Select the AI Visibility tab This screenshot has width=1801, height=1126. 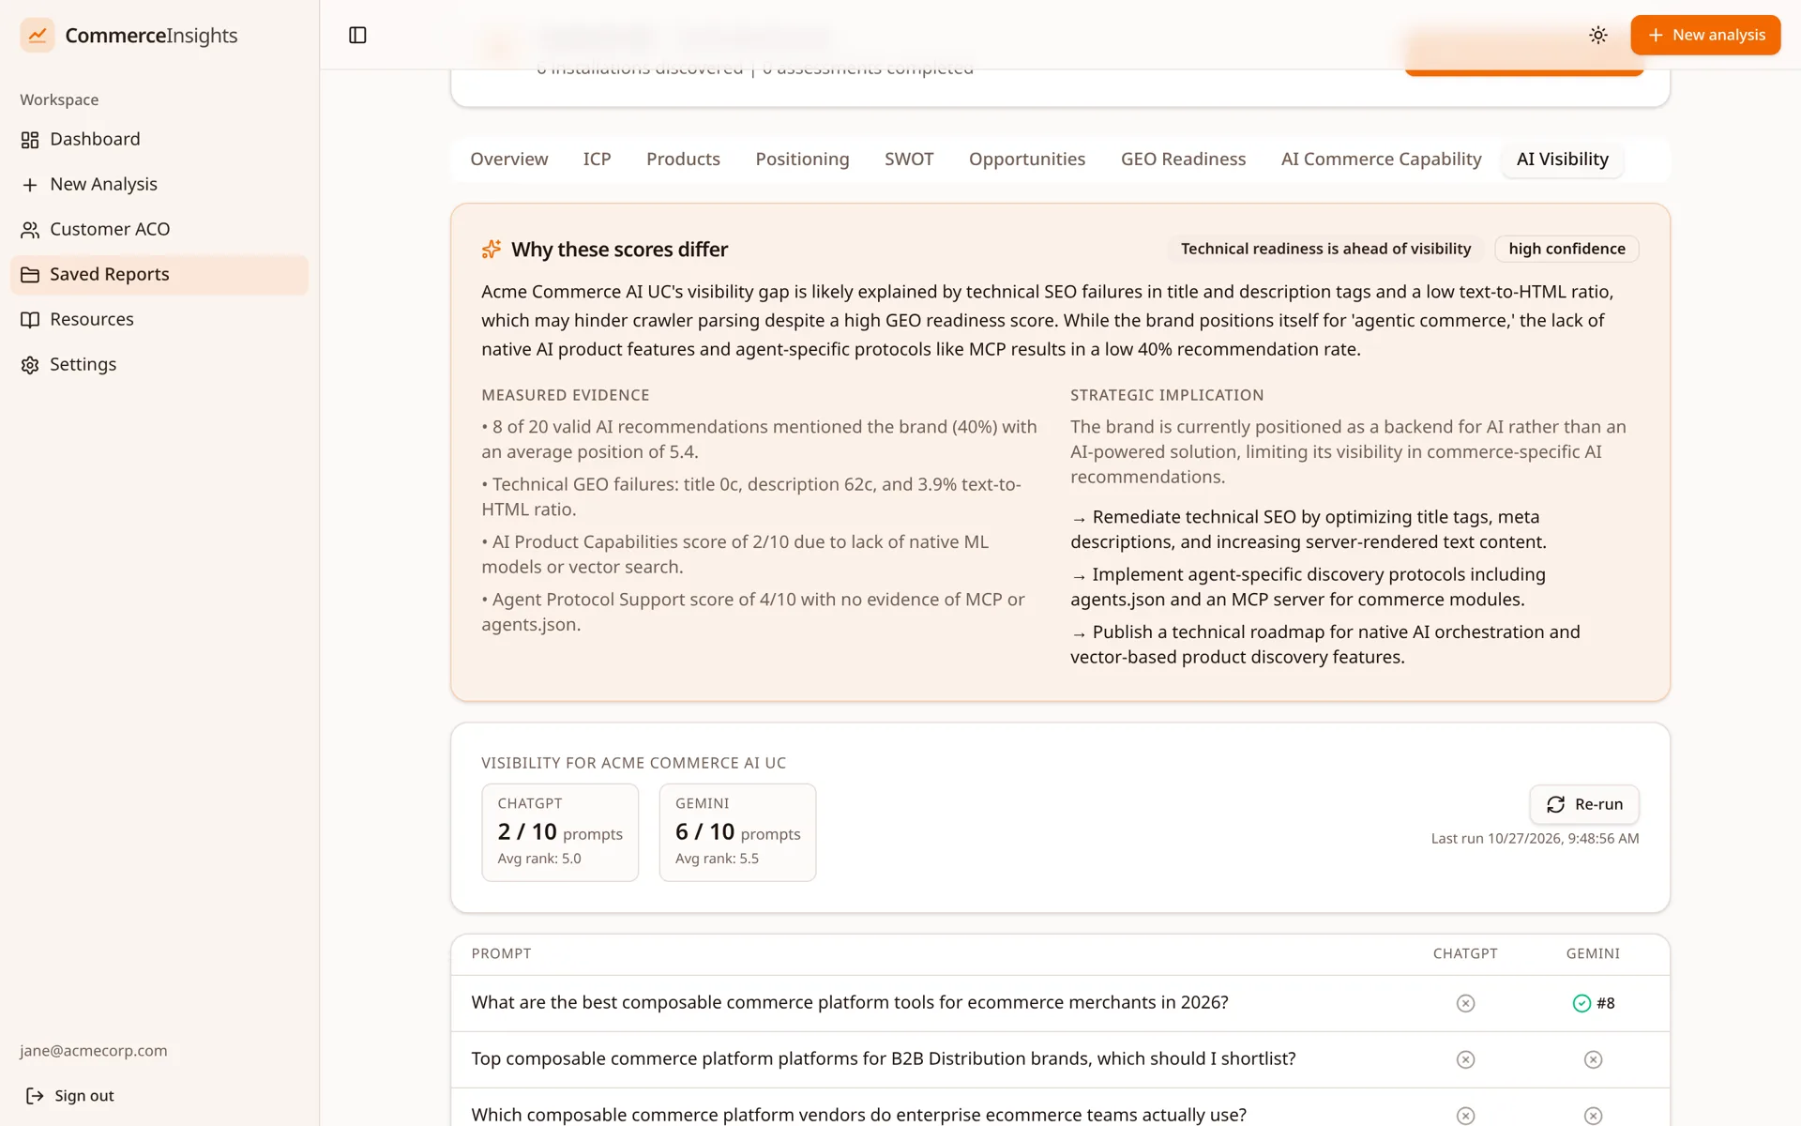[x=1562, y=159]
